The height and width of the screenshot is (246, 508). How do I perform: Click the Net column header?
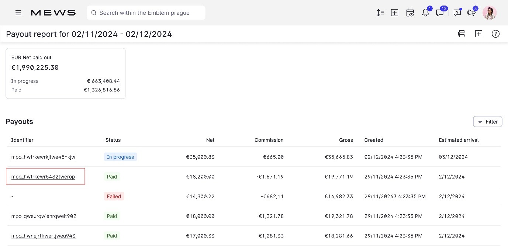210,140
